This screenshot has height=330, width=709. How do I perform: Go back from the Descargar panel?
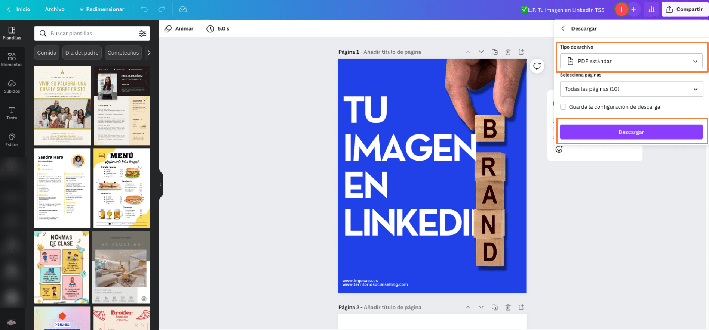[x=563, y=29]
